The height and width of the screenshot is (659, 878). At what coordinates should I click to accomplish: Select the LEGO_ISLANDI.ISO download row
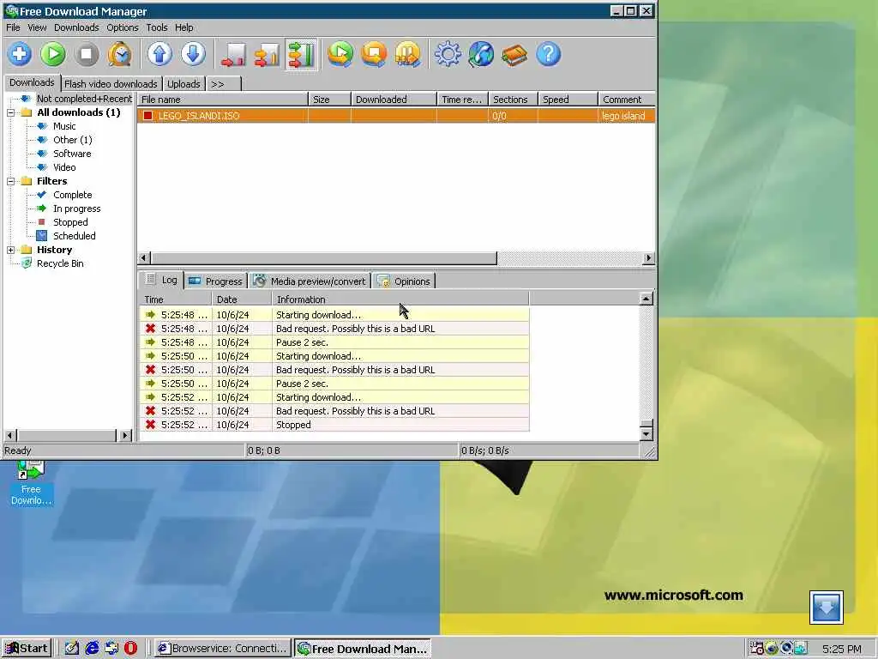[396, 116]
